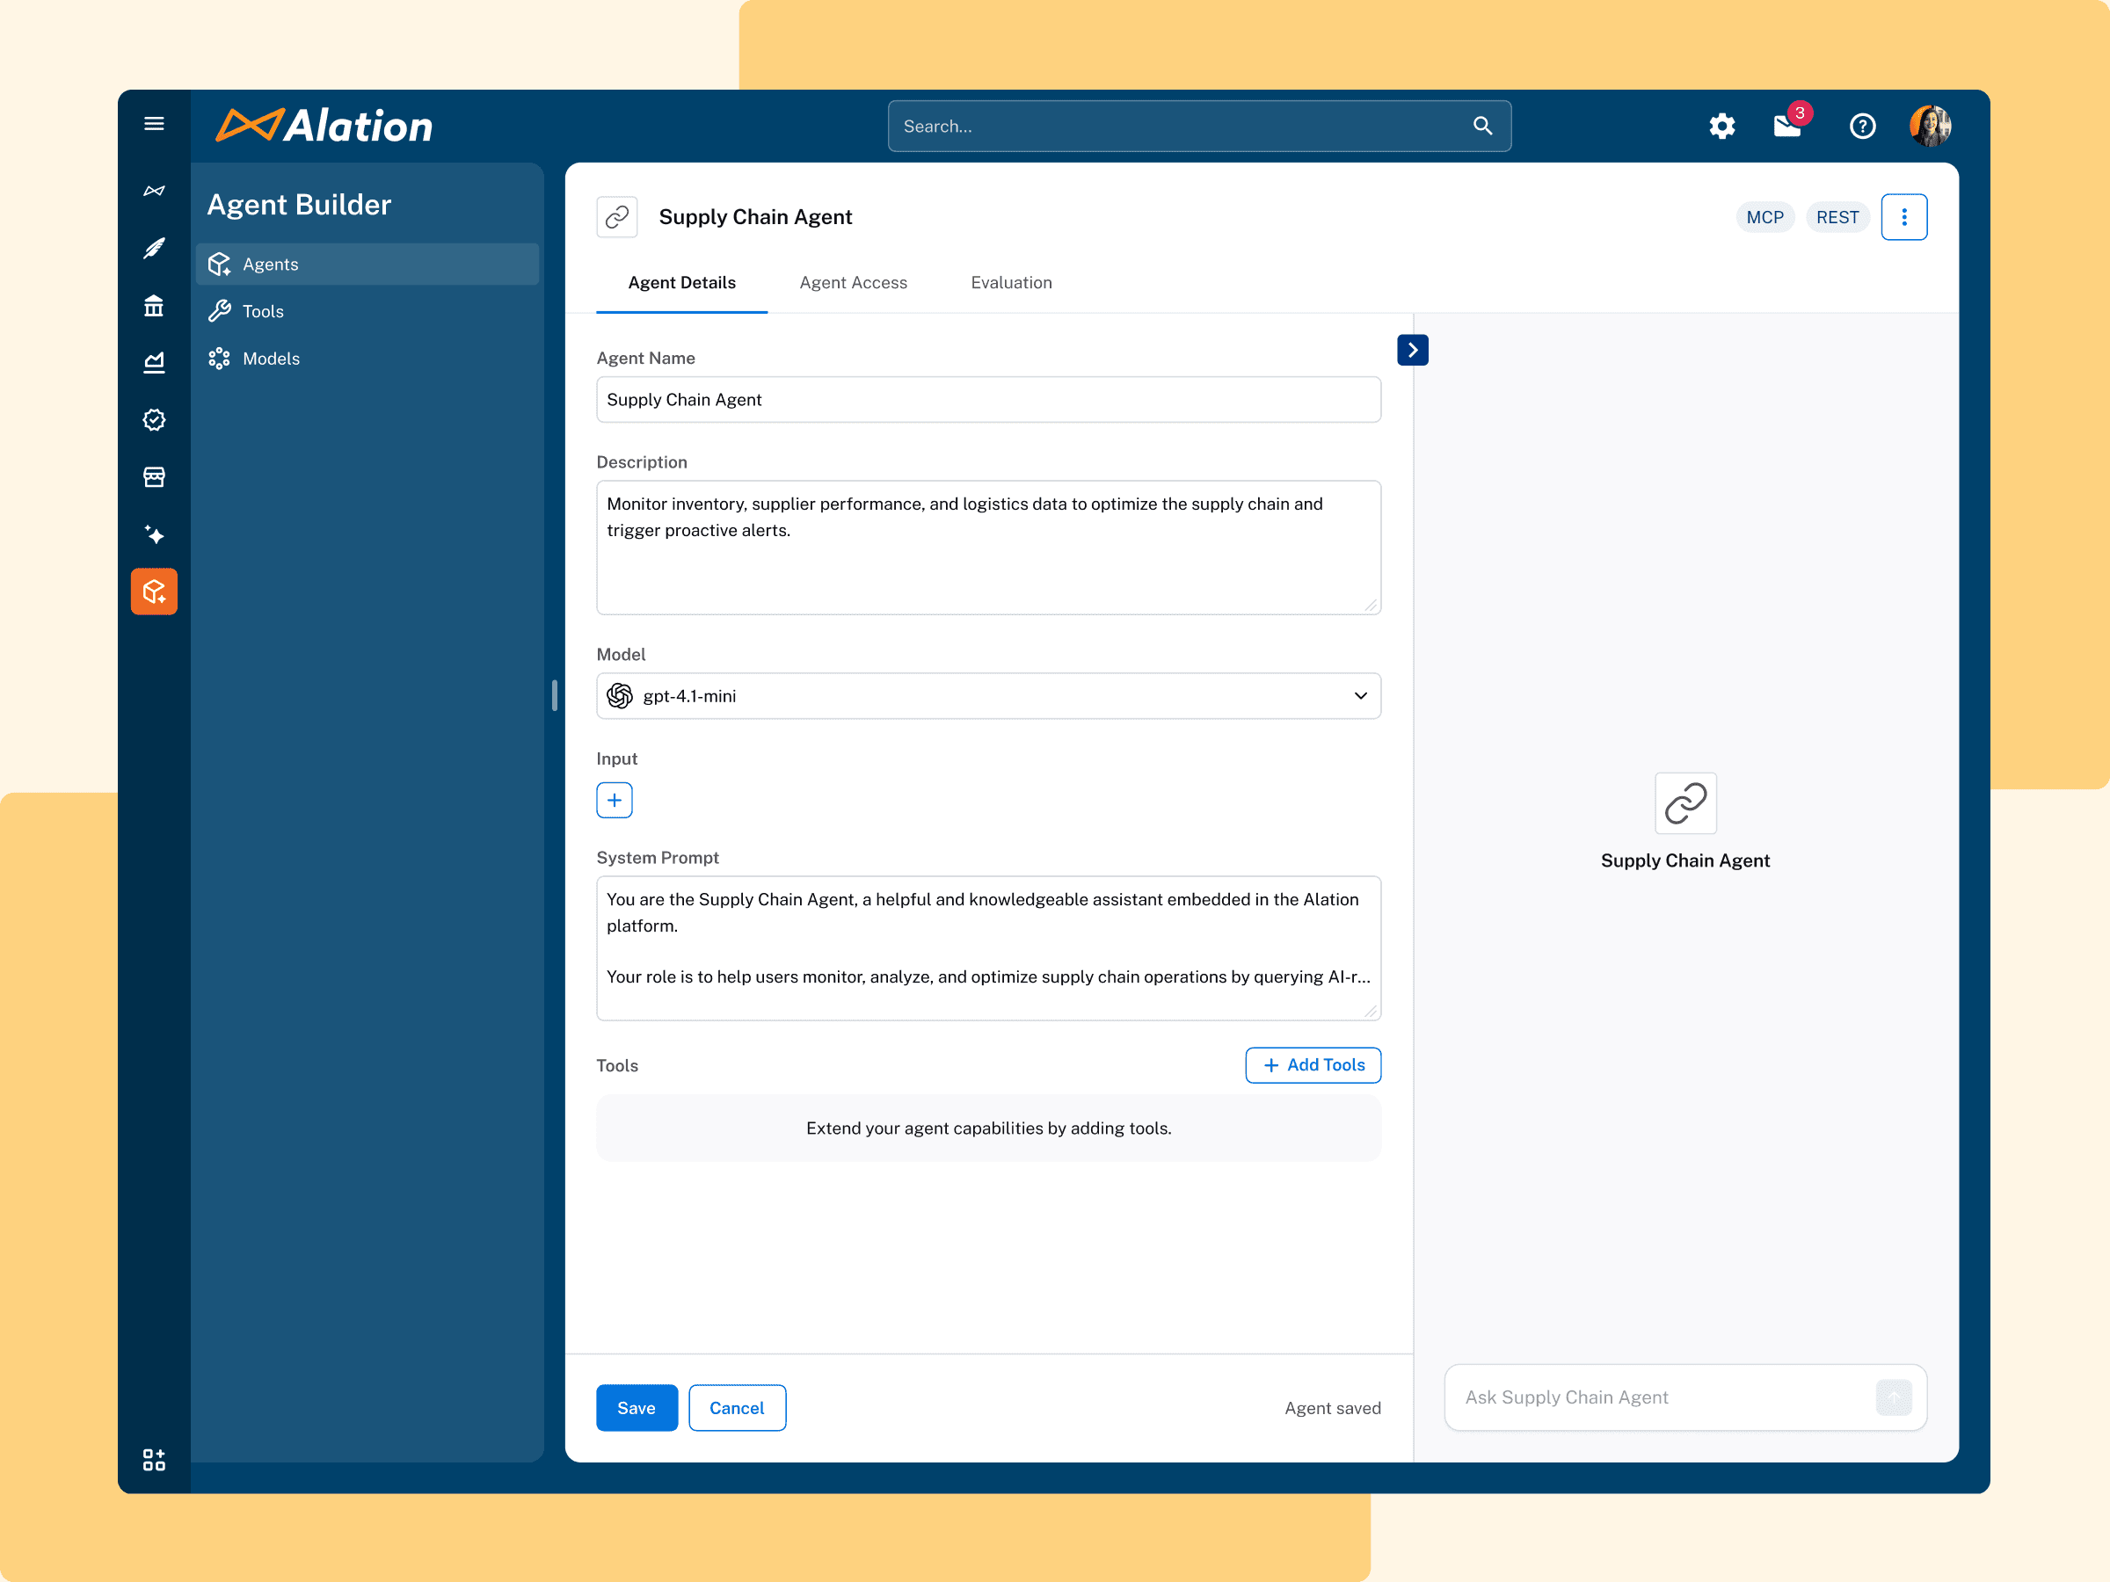The width and height of the screenshot is (2110, 1582).
Task: Click the bank building icon in the sidebar
Action: coord(154,306)
